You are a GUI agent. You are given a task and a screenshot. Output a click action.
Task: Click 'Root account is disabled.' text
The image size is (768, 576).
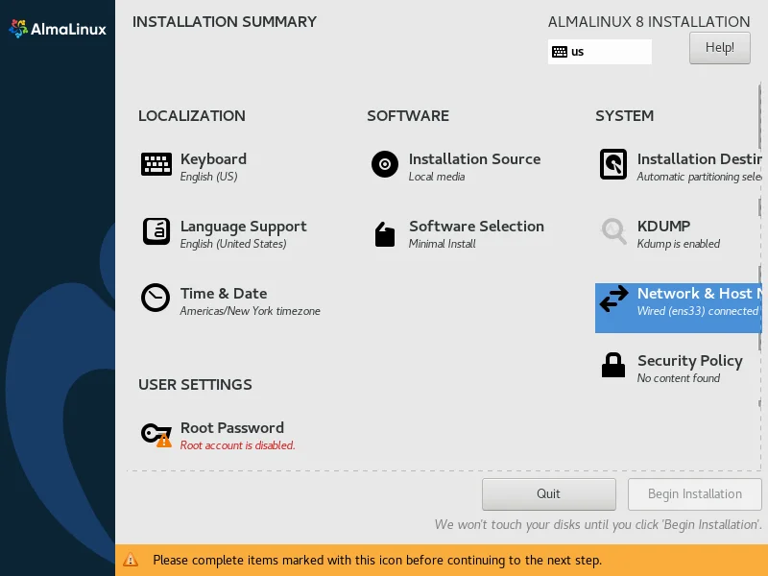click(x=237, y=445)
